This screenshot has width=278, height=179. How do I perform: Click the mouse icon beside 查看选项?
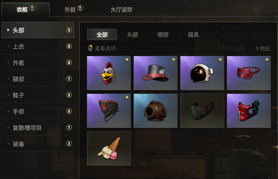[90, 48]
